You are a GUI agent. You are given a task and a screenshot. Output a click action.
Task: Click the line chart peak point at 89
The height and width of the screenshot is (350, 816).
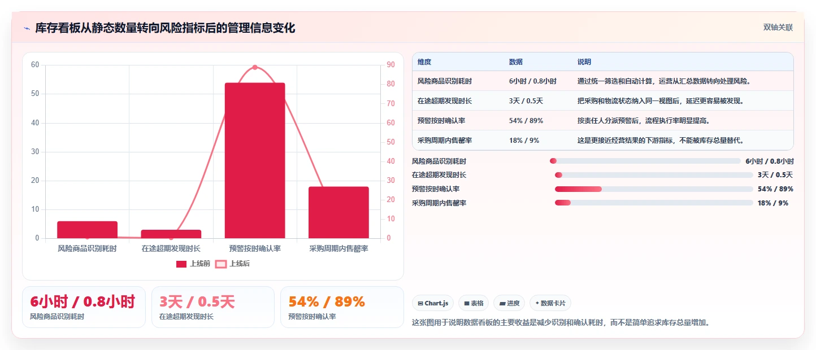(255, 67)
